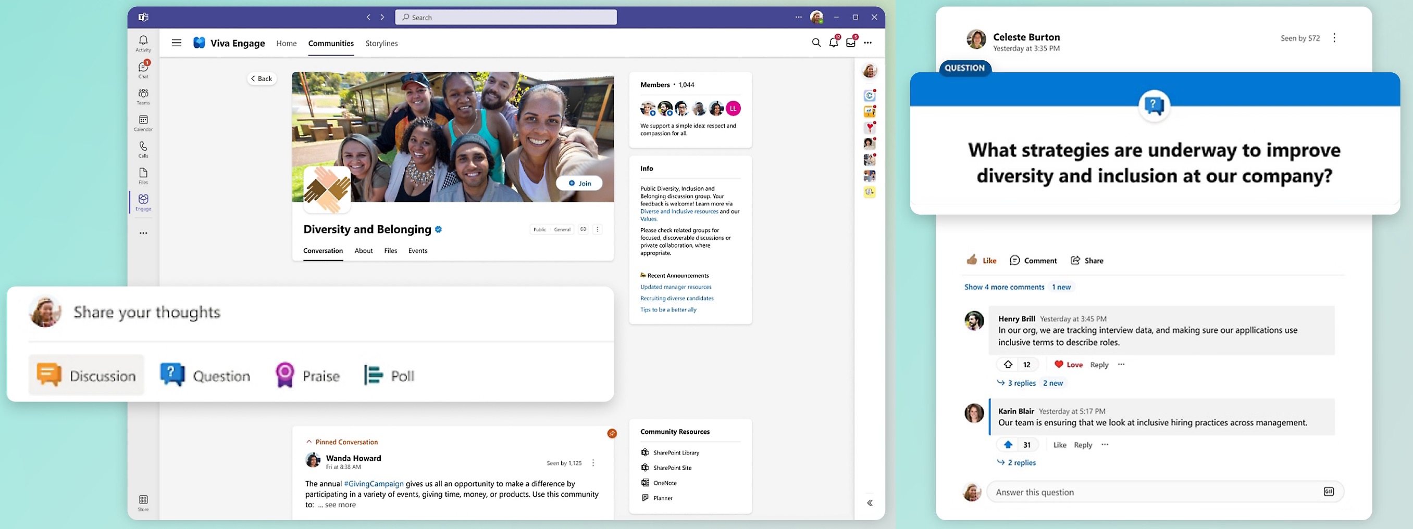Choose Praise post type
1413x529 pixels.
pyautogui.click(x=308, y=376)
